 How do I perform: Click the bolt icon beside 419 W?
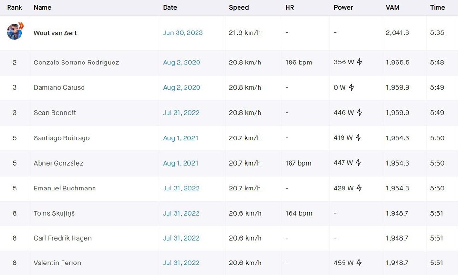[x=358, y=137]
